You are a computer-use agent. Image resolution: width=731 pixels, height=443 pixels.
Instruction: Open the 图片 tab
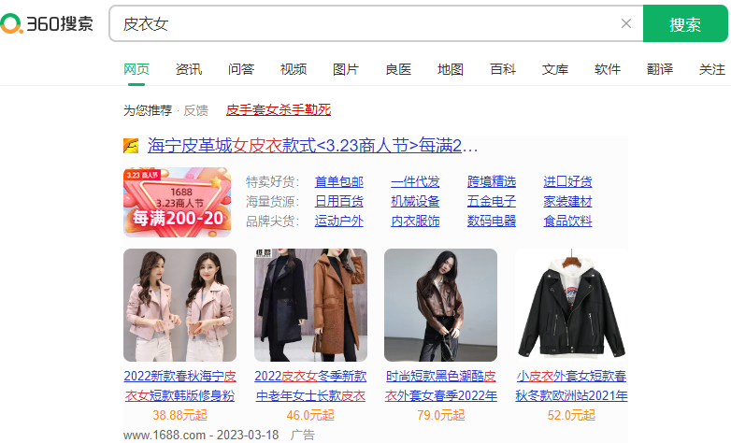coord(346,69)
